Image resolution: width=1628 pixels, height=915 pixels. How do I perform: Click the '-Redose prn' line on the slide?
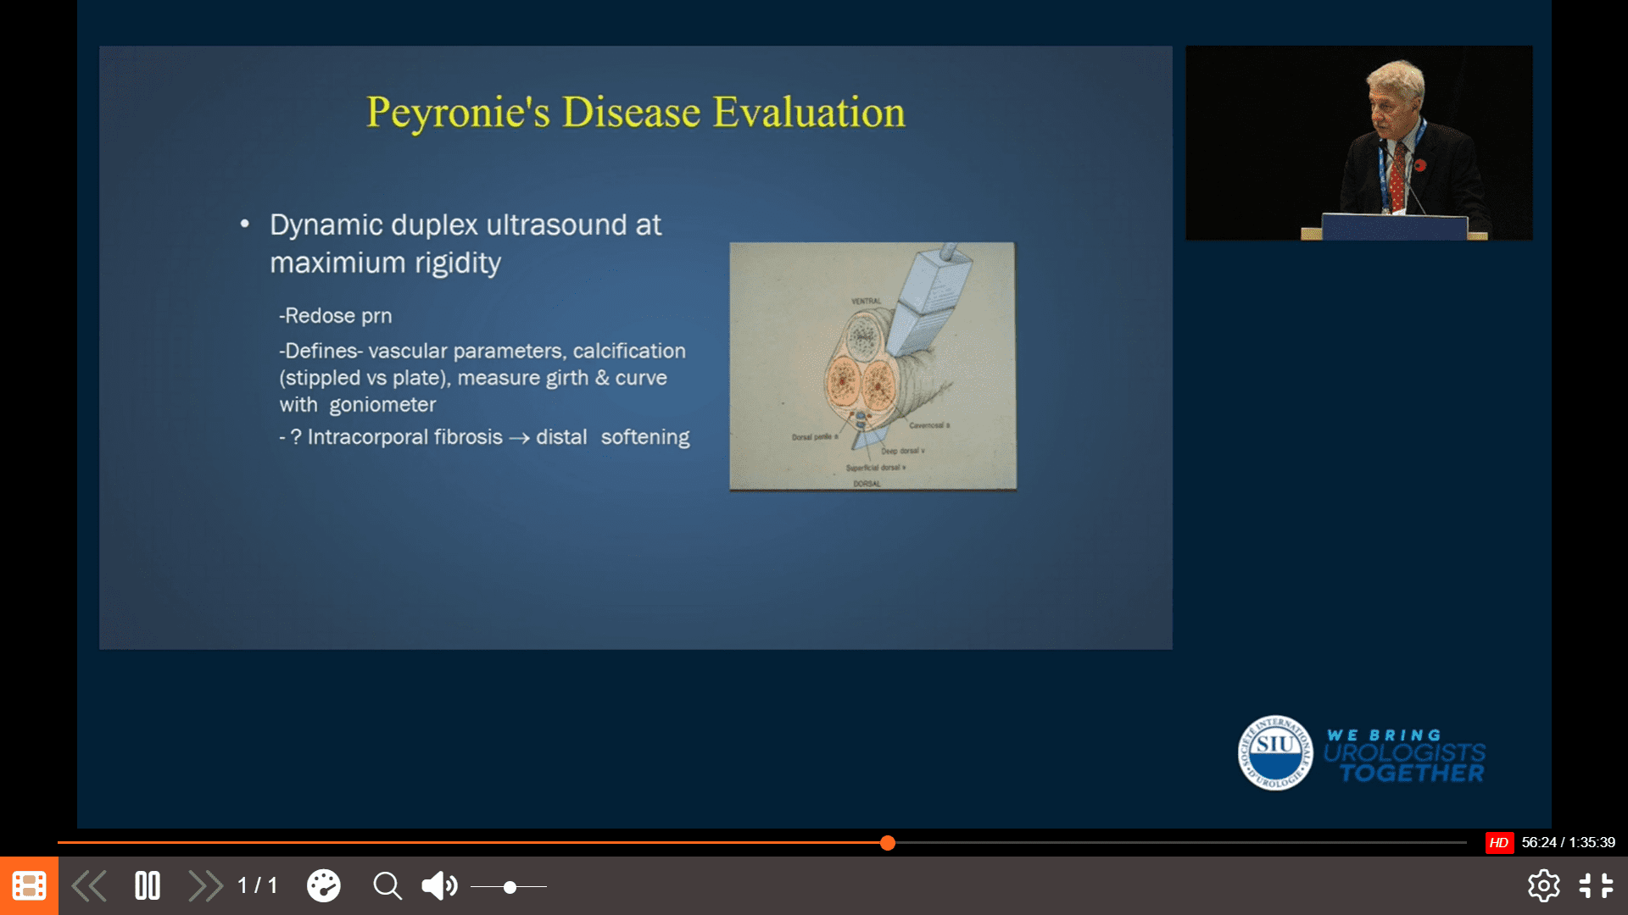[x=336, y=316]
